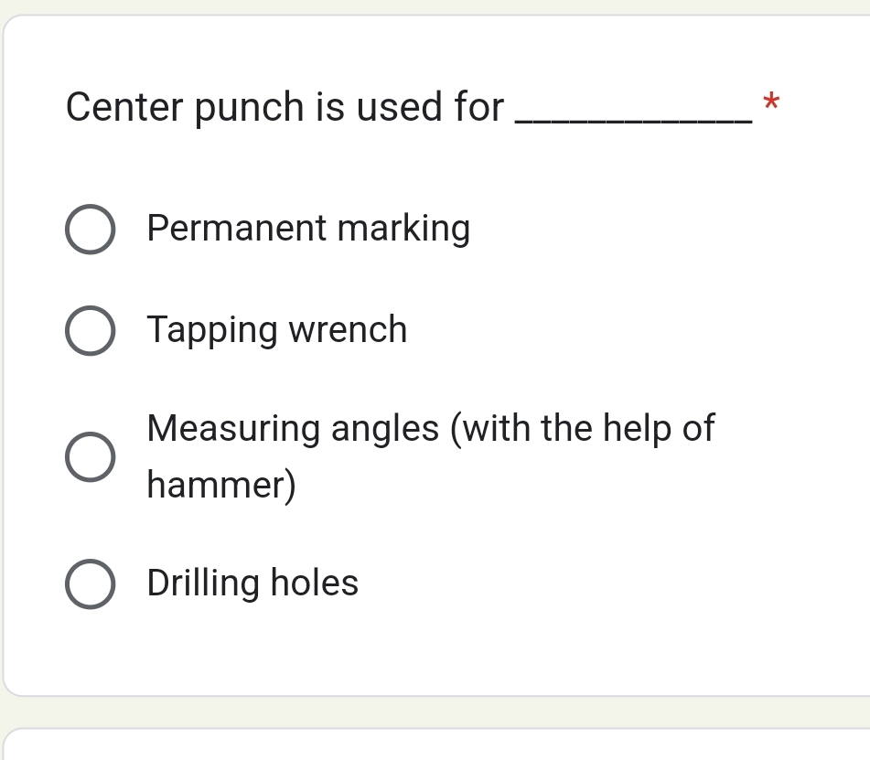Choose the Tapping wrench radio circle
The height and width of the screenshot is (760, 870).
point(91,330)
